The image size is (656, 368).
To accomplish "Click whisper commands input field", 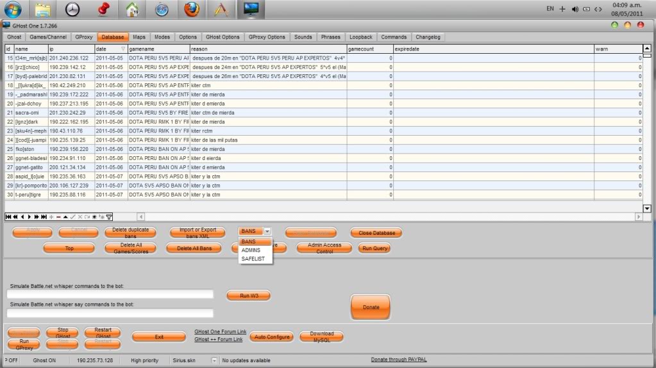I will click(110, 294).
